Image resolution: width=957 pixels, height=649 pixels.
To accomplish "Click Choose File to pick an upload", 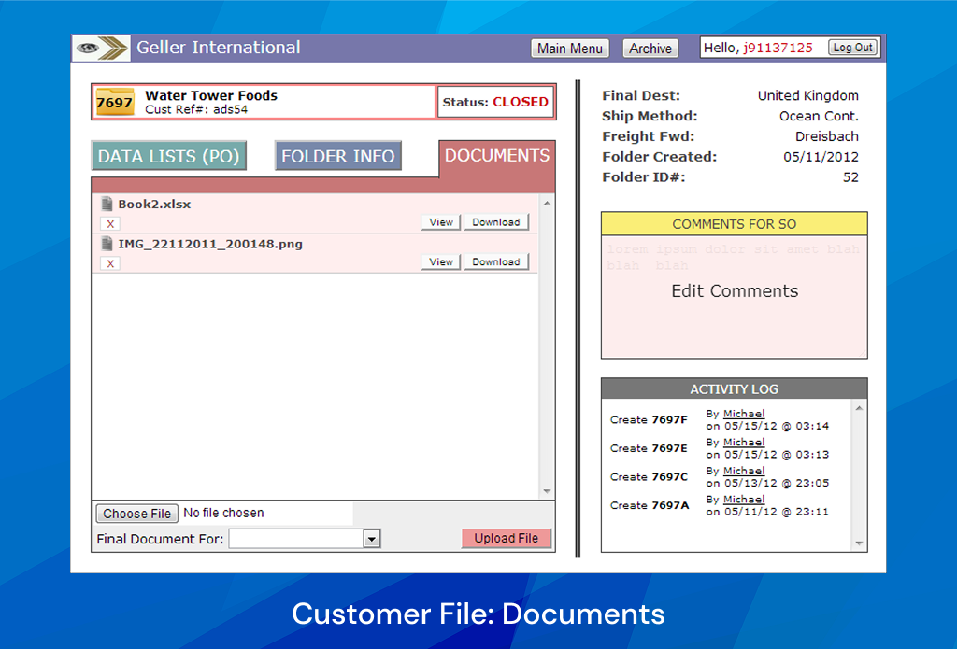I will pos(136,513).
